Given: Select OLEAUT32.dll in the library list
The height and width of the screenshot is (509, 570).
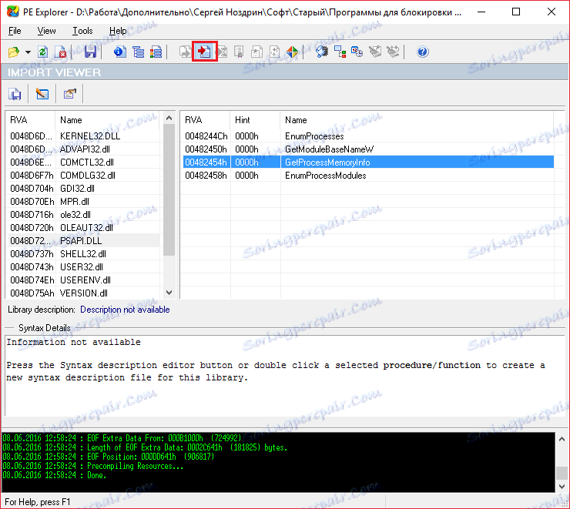Looking at the screenshot, I should pyautogui.click(x=83, y=227).
